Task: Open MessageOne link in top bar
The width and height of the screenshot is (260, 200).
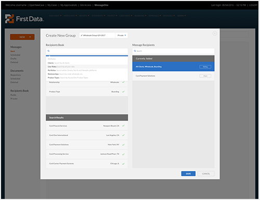Action: (x=101, y=5)
